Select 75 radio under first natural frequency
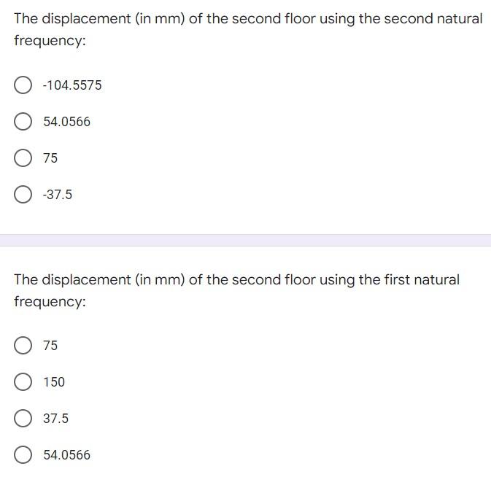491x485 pixels. click(x=23, y=346)
